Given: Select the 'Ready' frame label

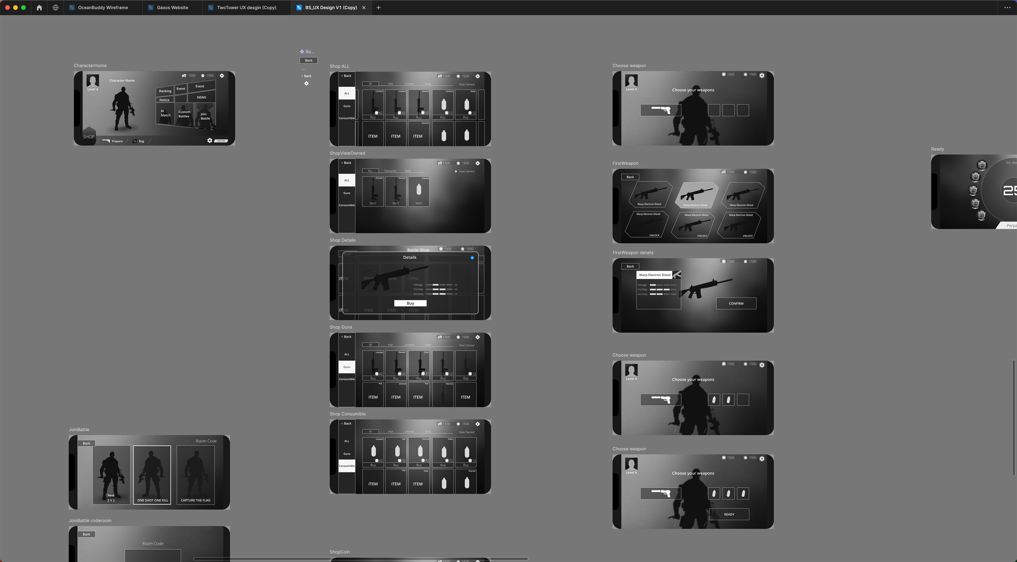Looking at the screenshot, I should click(x=937, y=149).
